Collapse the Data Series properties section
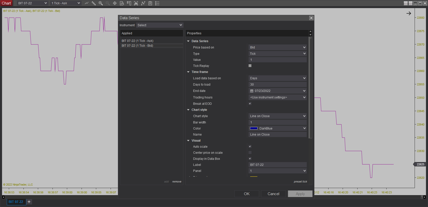 188,41
